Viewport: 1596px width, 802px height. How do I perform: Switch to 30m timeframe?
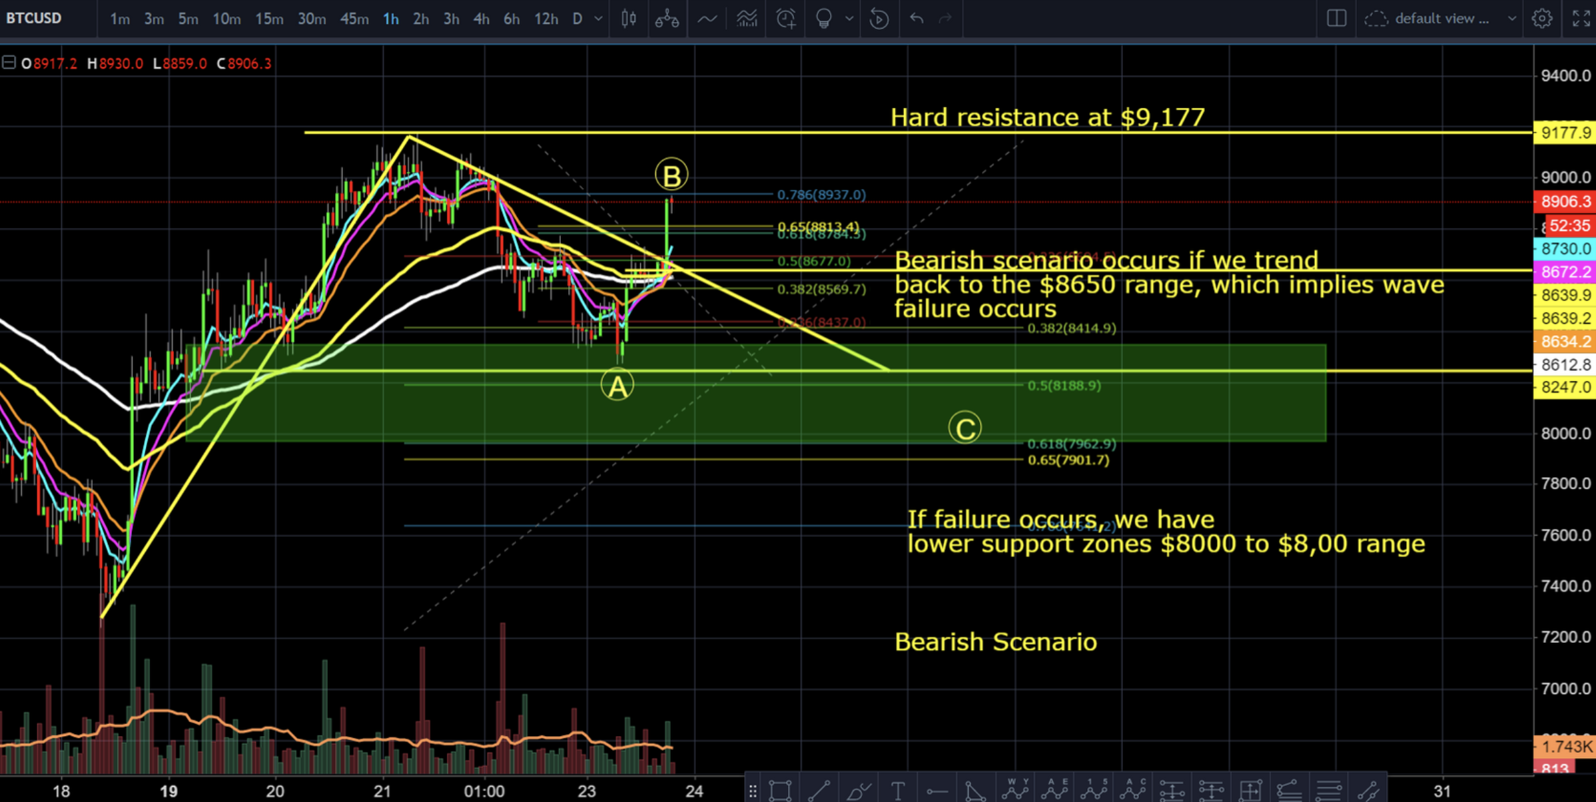[x=312, y=19]
